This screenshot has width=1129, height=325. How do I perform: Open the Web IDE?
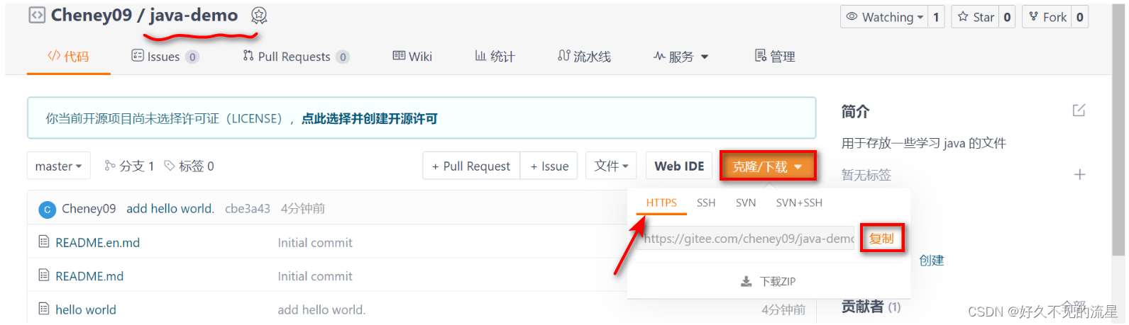tap(679, 166)
